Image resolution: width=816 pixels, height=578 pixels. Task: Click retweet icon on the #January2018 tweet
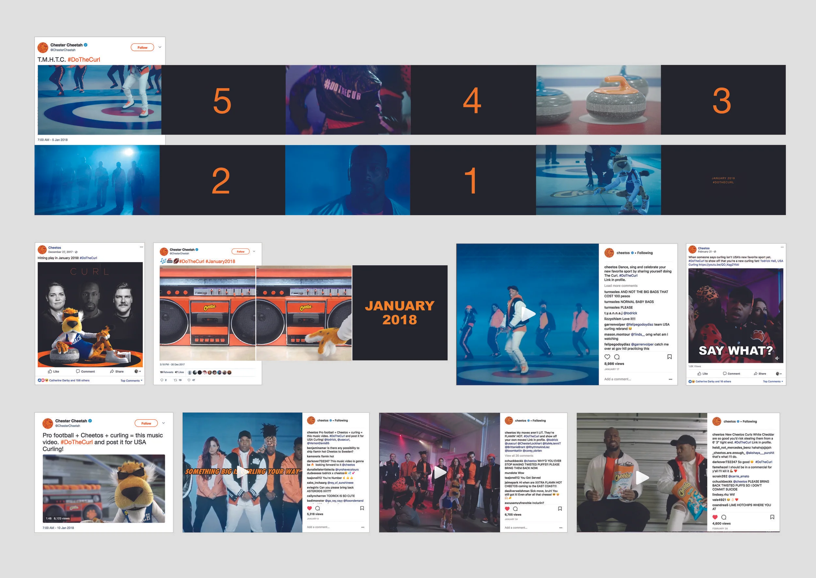(x=175, y=380)
